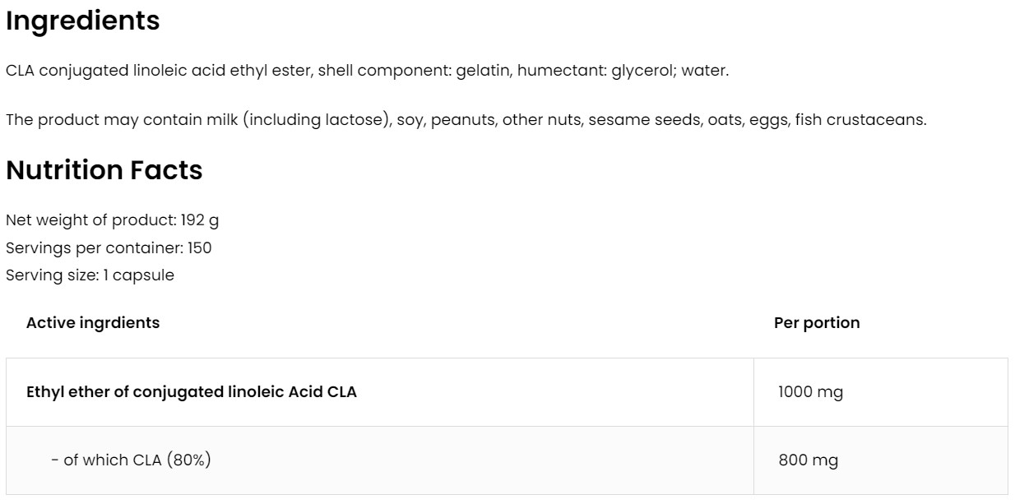Click the word "gelatin" in ingredients
Image resolution: width=1015 pixels, height=504 pixels.
489,71
